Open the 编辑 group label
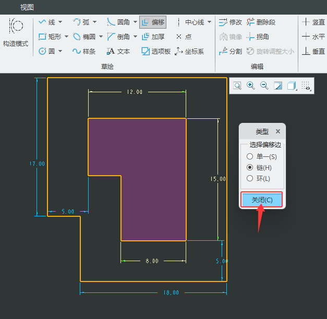This screenshot has width=327, height=319. tap(257, 67)
